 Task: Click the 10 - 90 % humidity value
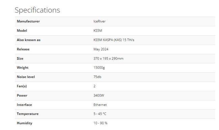click(x=100, y=123)
